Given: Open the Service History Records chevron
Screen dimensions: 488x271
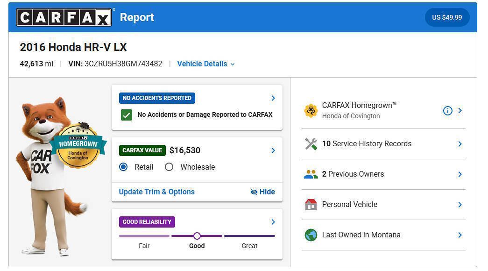Looking at the screenshot, I should (460, 144).
